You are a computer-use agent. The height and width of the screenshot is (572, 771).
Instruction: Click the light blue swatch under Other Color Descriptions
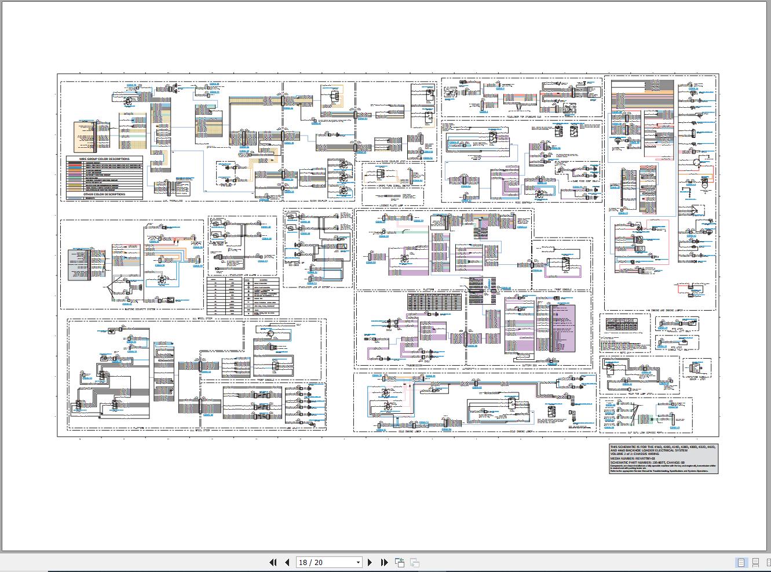point(75,198)
